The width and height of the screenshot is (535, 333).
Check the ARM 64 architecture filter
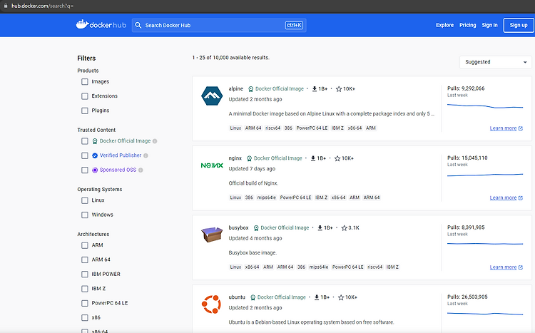point(85,260)
